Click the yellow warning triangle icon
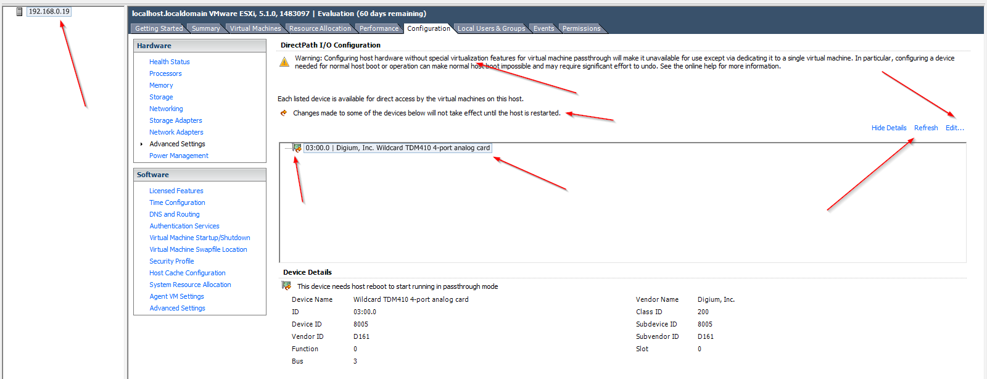Image resolution: width=987 pixels, height=379 pixels. coord(284,62)
